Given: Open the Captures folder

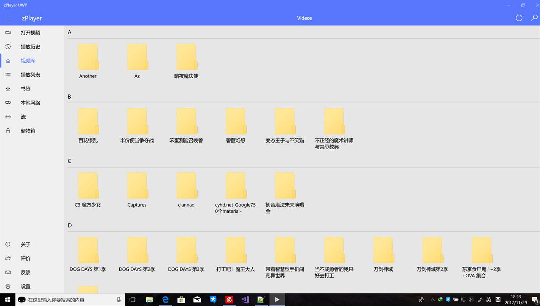Looking at the screenshot, I should pyautogui.click(x=137, y=190).
